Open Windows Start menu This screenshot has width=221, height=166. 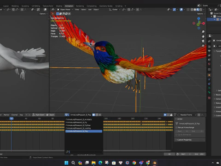[x=66, y=163]
